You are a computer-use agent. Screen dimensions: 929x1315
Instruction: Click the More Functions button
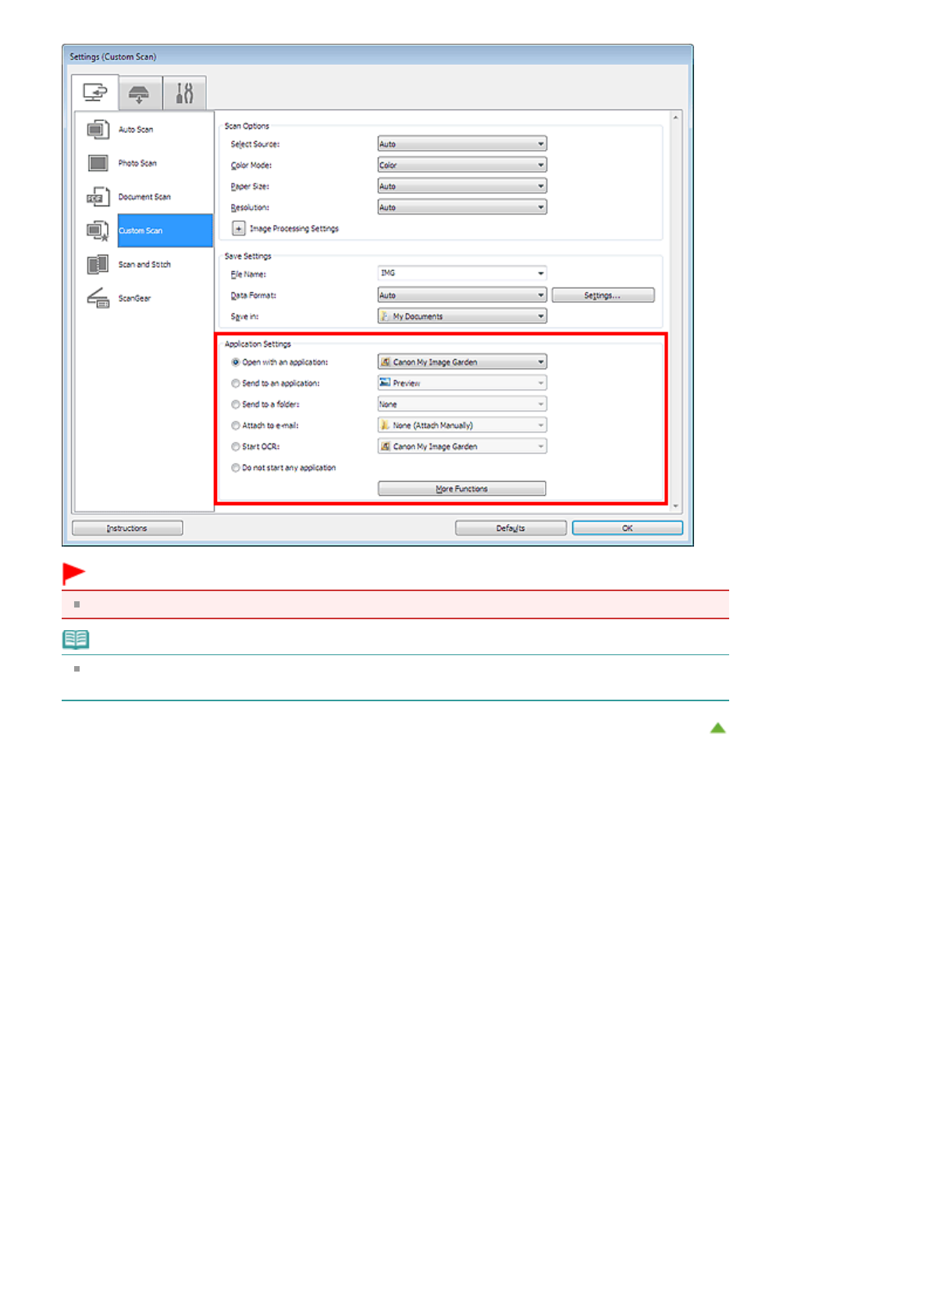(461, 489)
